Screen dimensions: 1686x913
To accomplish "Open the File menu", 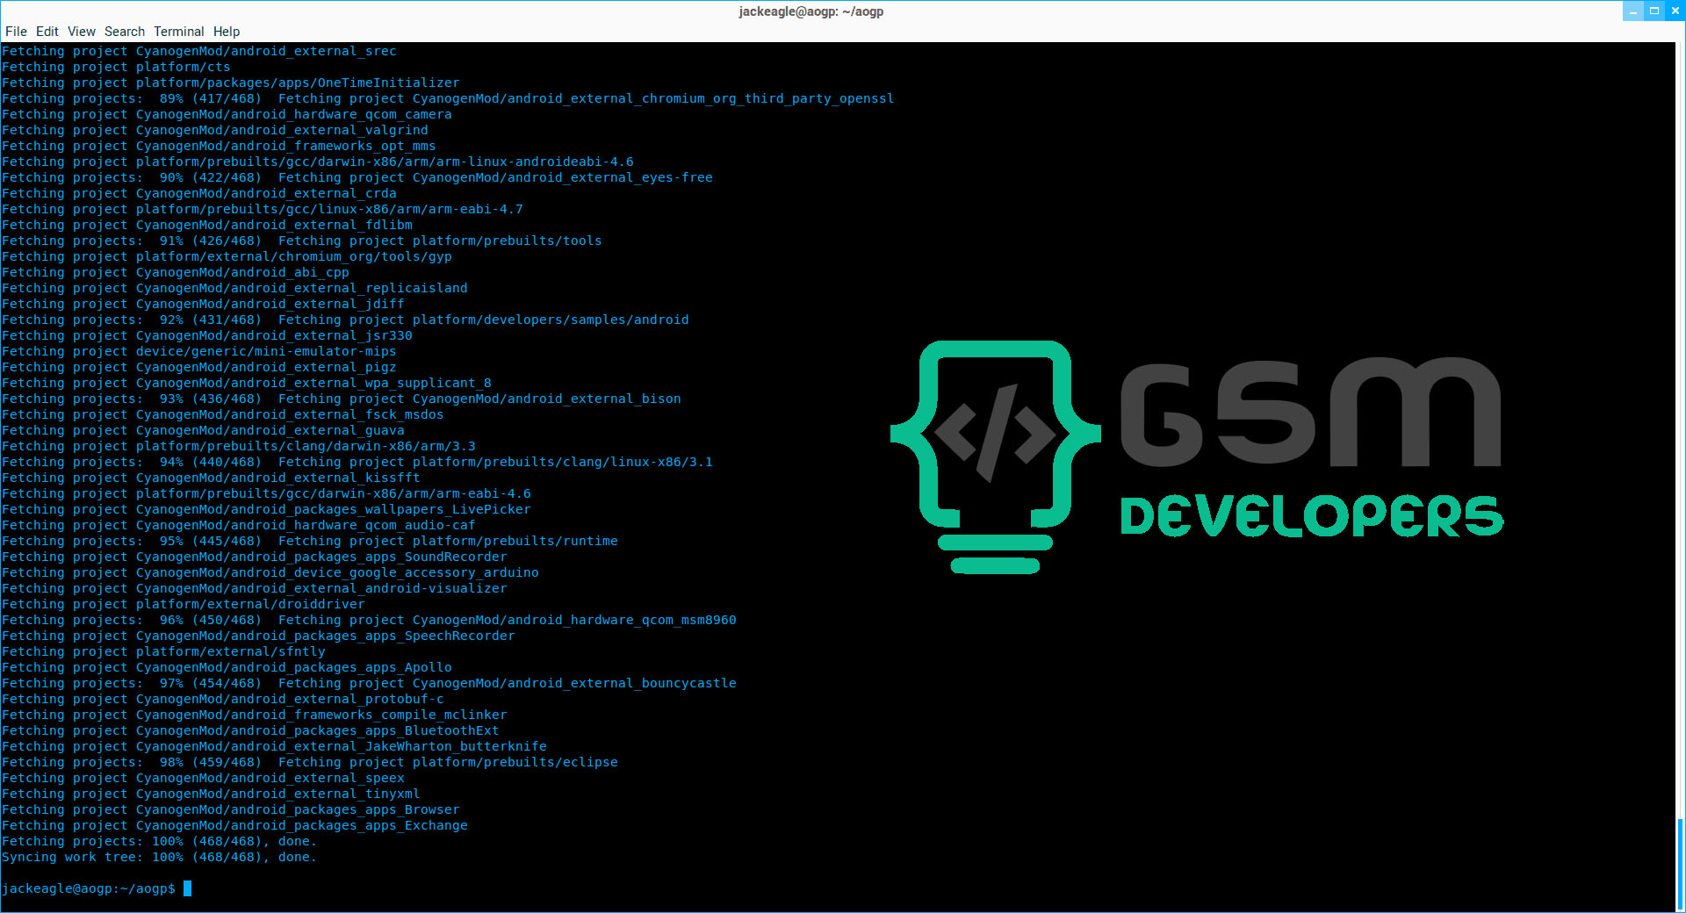I will (16, 32).
